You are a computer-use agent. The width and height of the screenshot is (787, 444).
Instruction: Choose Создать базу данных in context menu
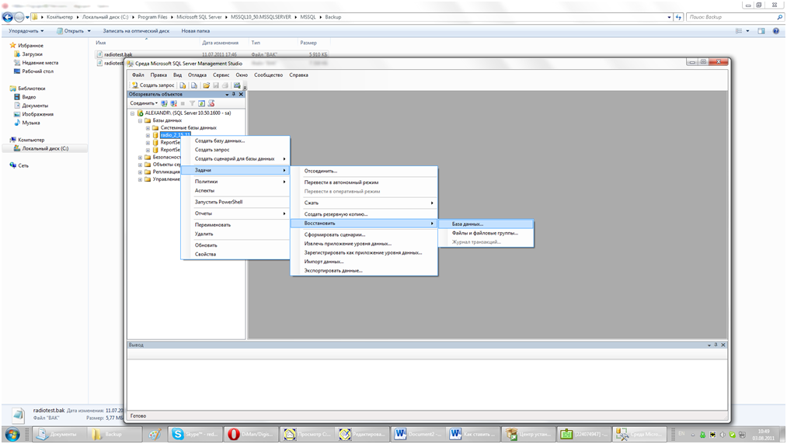coord(235,141)
